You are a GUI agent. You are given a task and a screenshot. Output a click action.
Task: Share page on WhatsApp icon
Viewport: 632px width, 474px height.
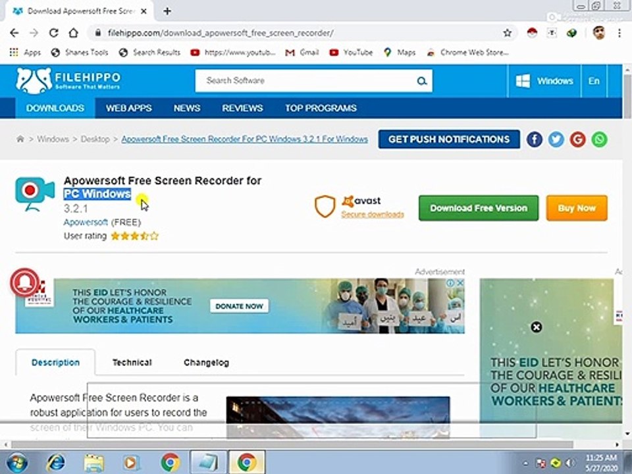point(599,140)
